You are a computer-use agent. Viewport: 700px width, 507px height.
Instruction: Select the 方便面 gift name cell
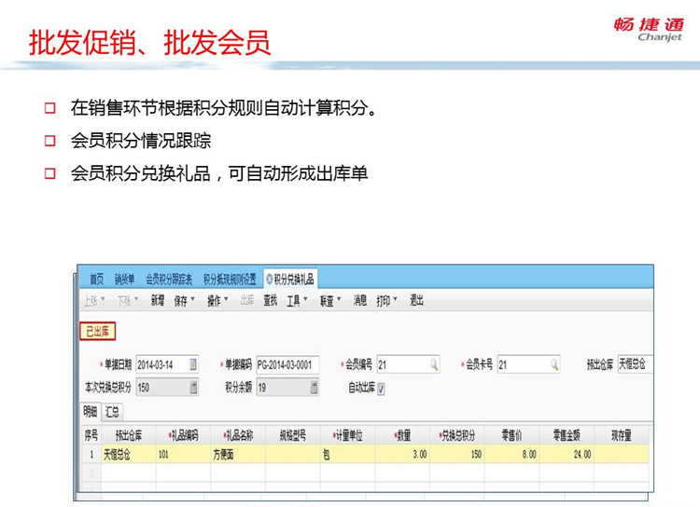(x=238, y=455)
